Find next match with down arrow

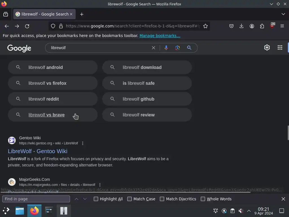(85, 199)
